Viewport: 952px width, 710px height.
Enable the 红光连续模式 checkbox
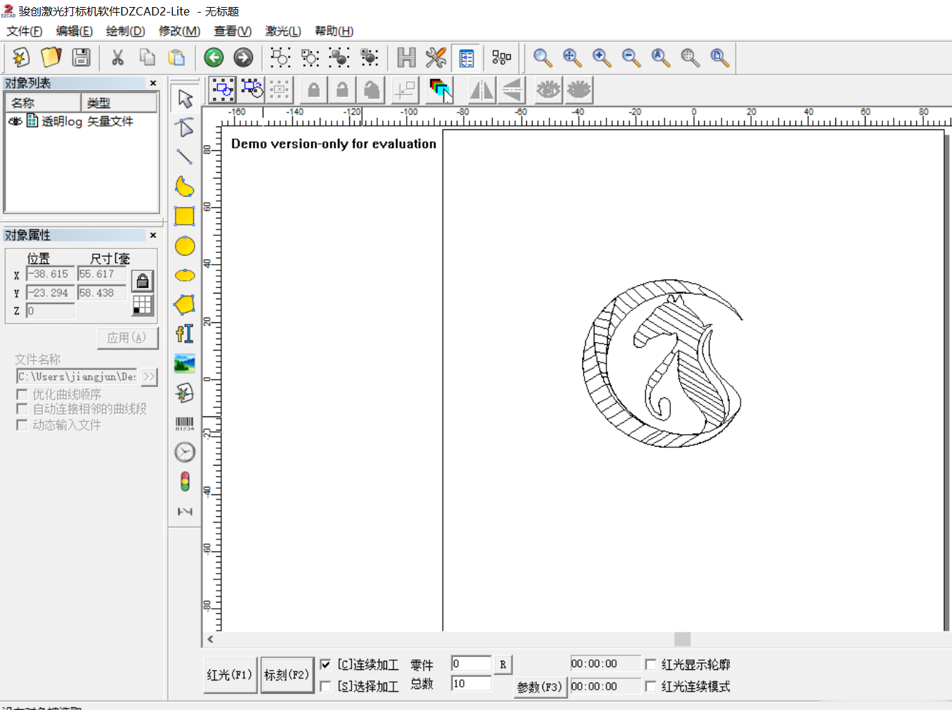(651, 686)
